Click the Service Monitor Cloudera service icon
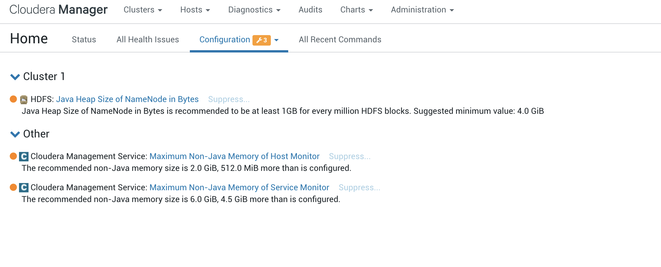This screenshot has height=267, width=661. pyautogui.click(x=24, y=188)
